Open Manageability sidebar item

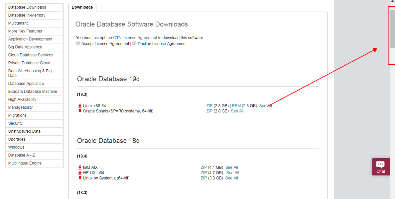(x=34, y=107)
